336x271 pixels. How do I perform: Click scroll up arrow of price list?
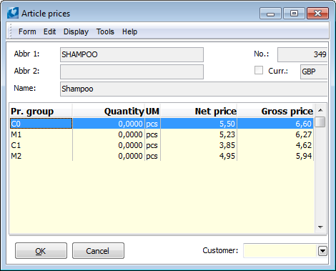[x=320, y=110]
